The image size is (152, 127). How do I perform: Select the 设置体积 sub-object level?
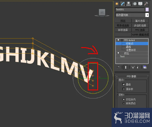pos(131,50)
